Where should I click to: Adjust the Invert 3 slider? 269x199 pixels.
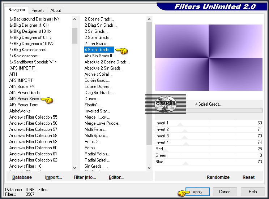(x=209, y=136)
